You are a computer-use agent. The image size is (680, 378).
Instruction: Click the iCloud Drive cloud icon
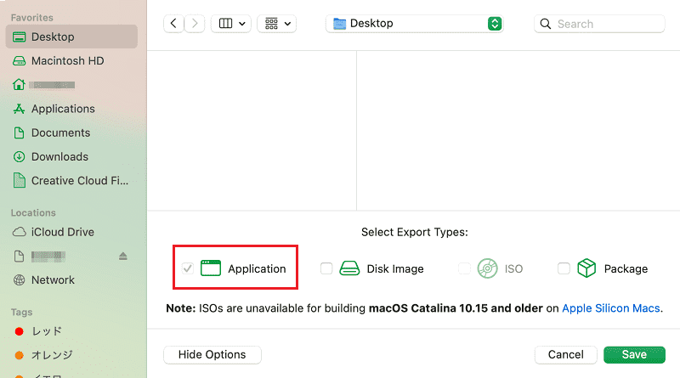pos(19,232)
